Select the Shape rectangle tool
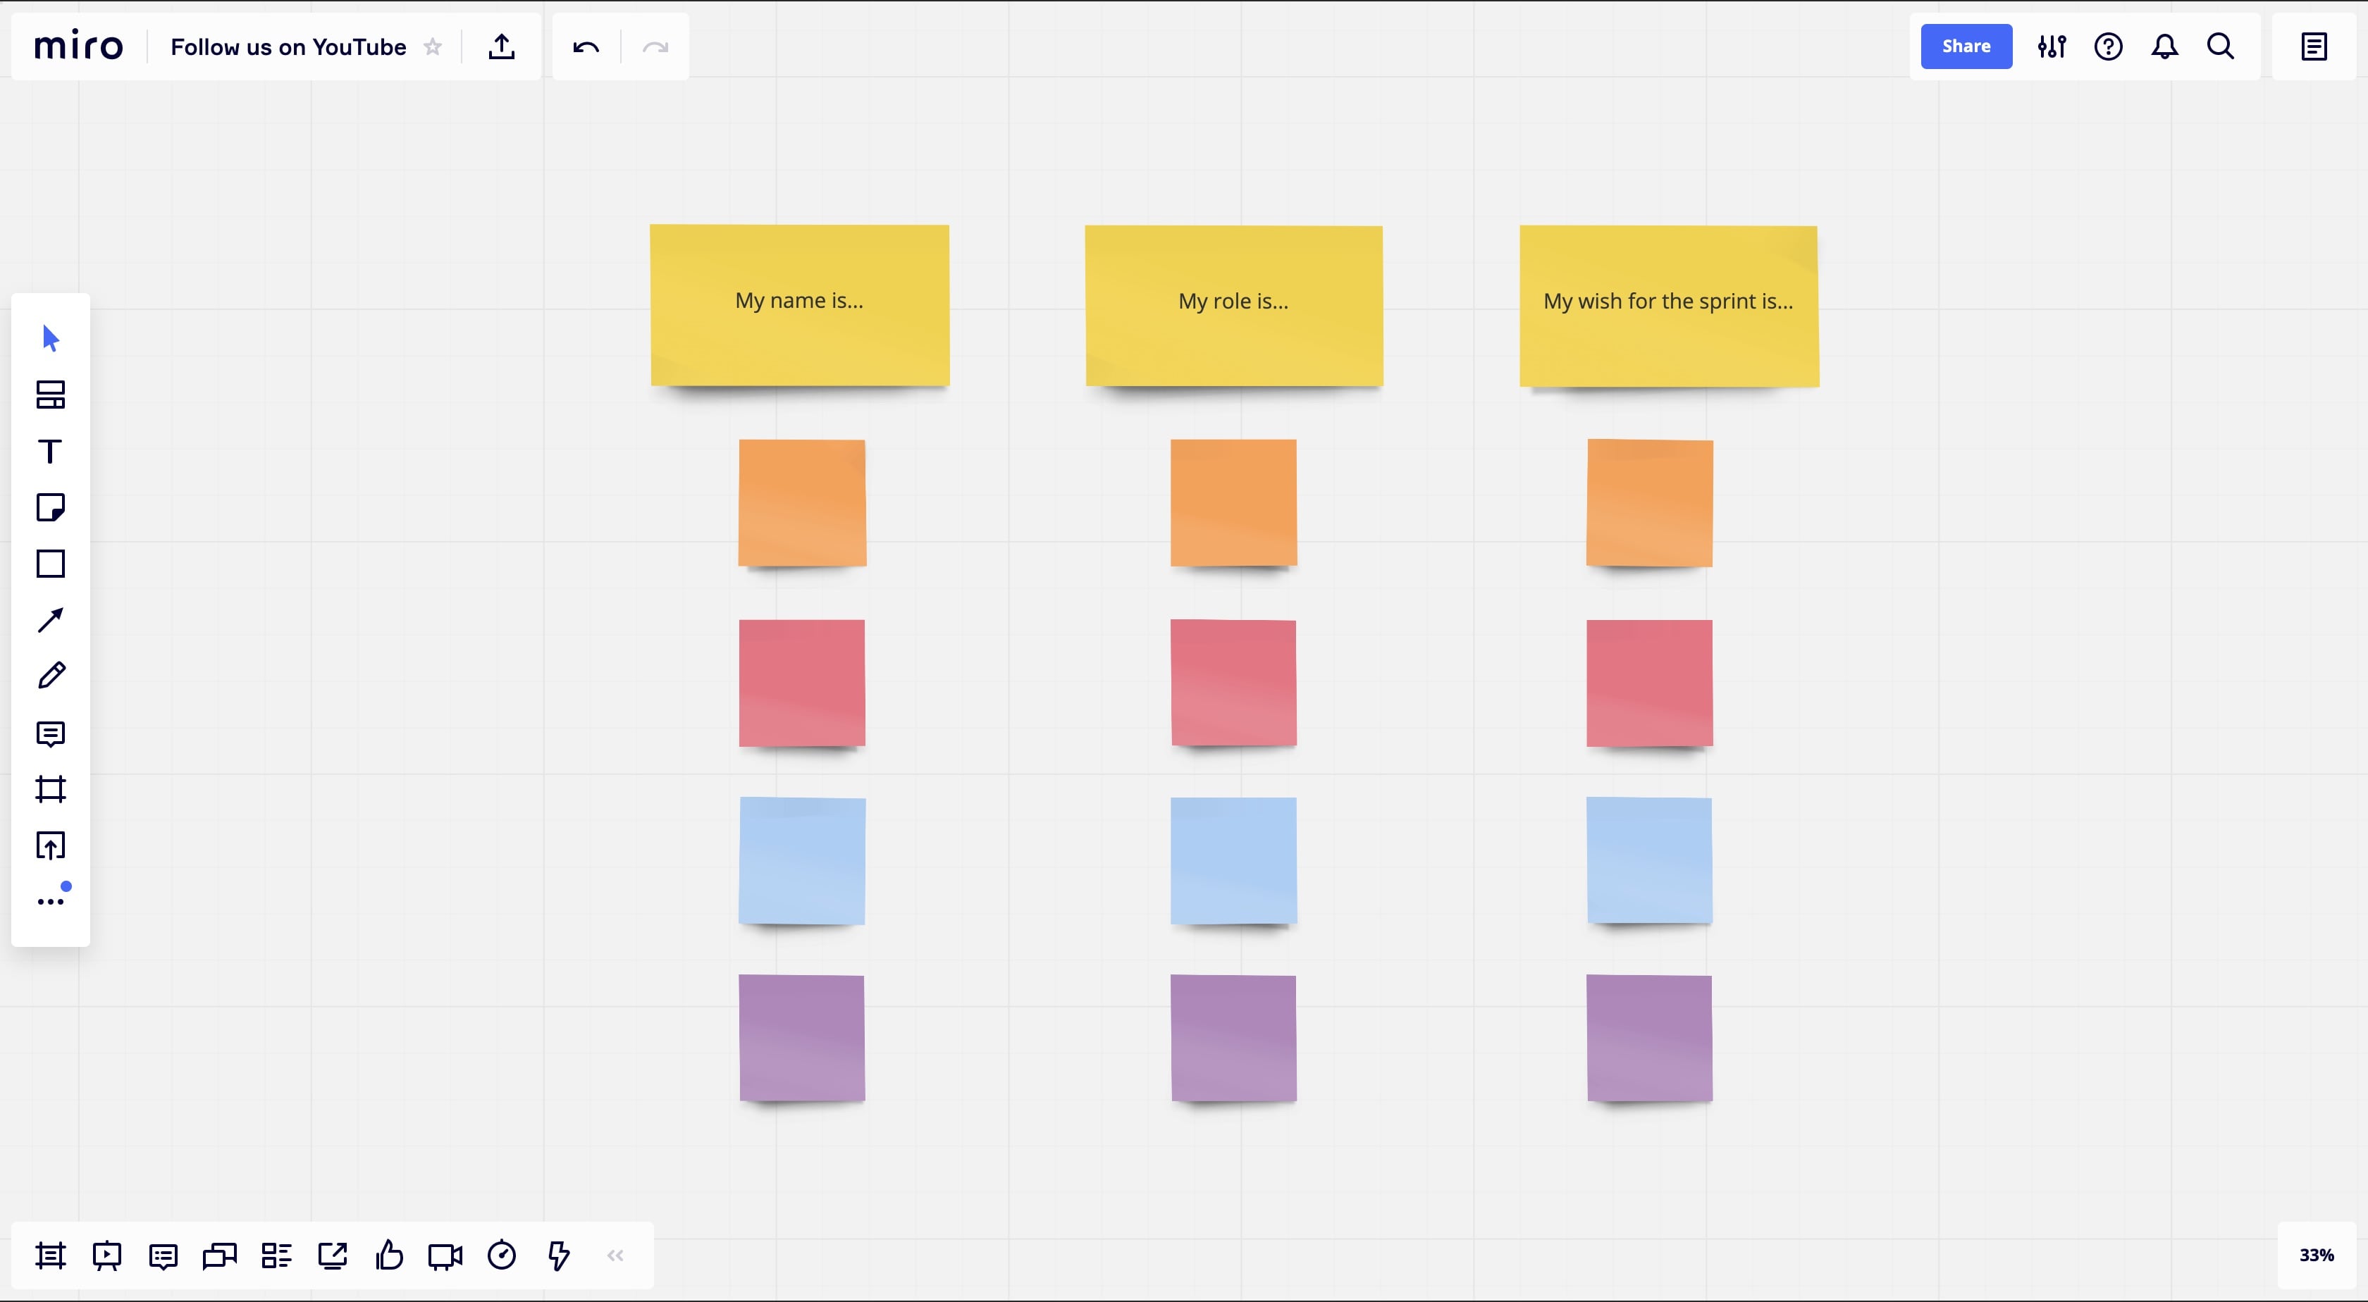The height and width of the screenshot is (1302, 2368). pyautogui.click(x=51, y=563)
